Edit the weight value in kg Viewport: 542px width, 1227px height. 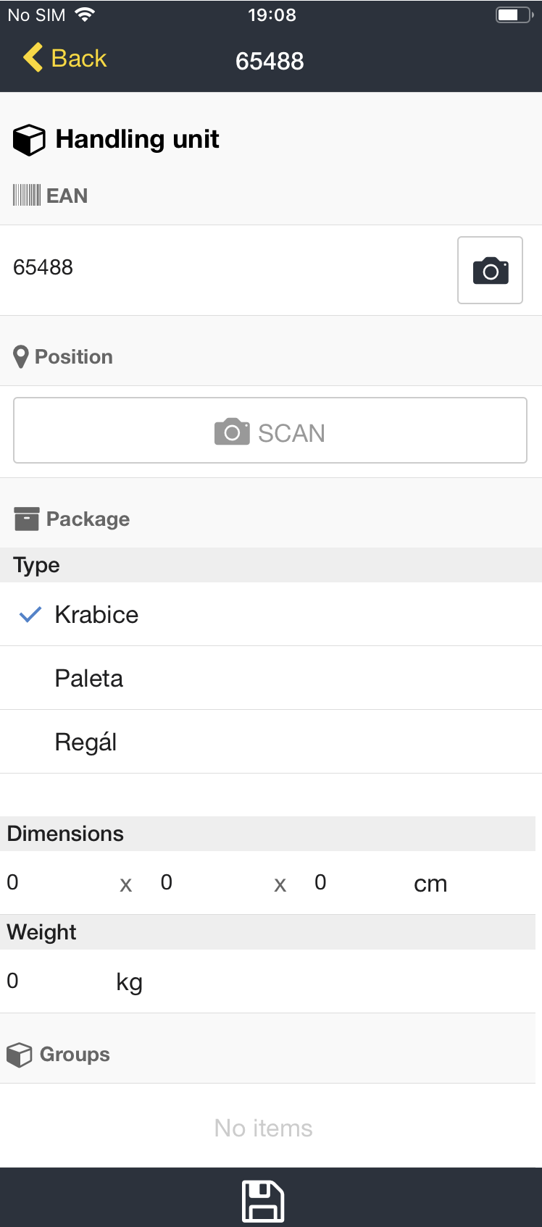coord(54,981)
